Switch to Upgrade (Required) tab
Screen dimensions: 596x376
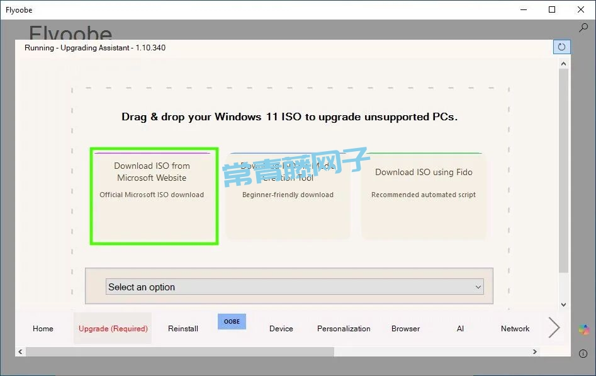113,329
